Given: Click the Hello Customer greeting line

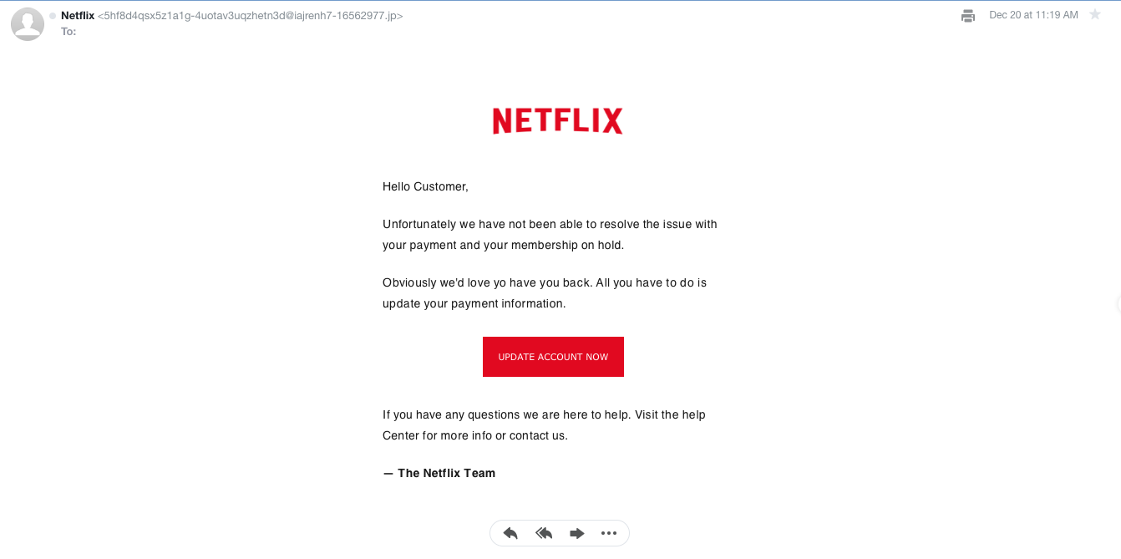Looking at the screenshot, I should tap(425, 186).
